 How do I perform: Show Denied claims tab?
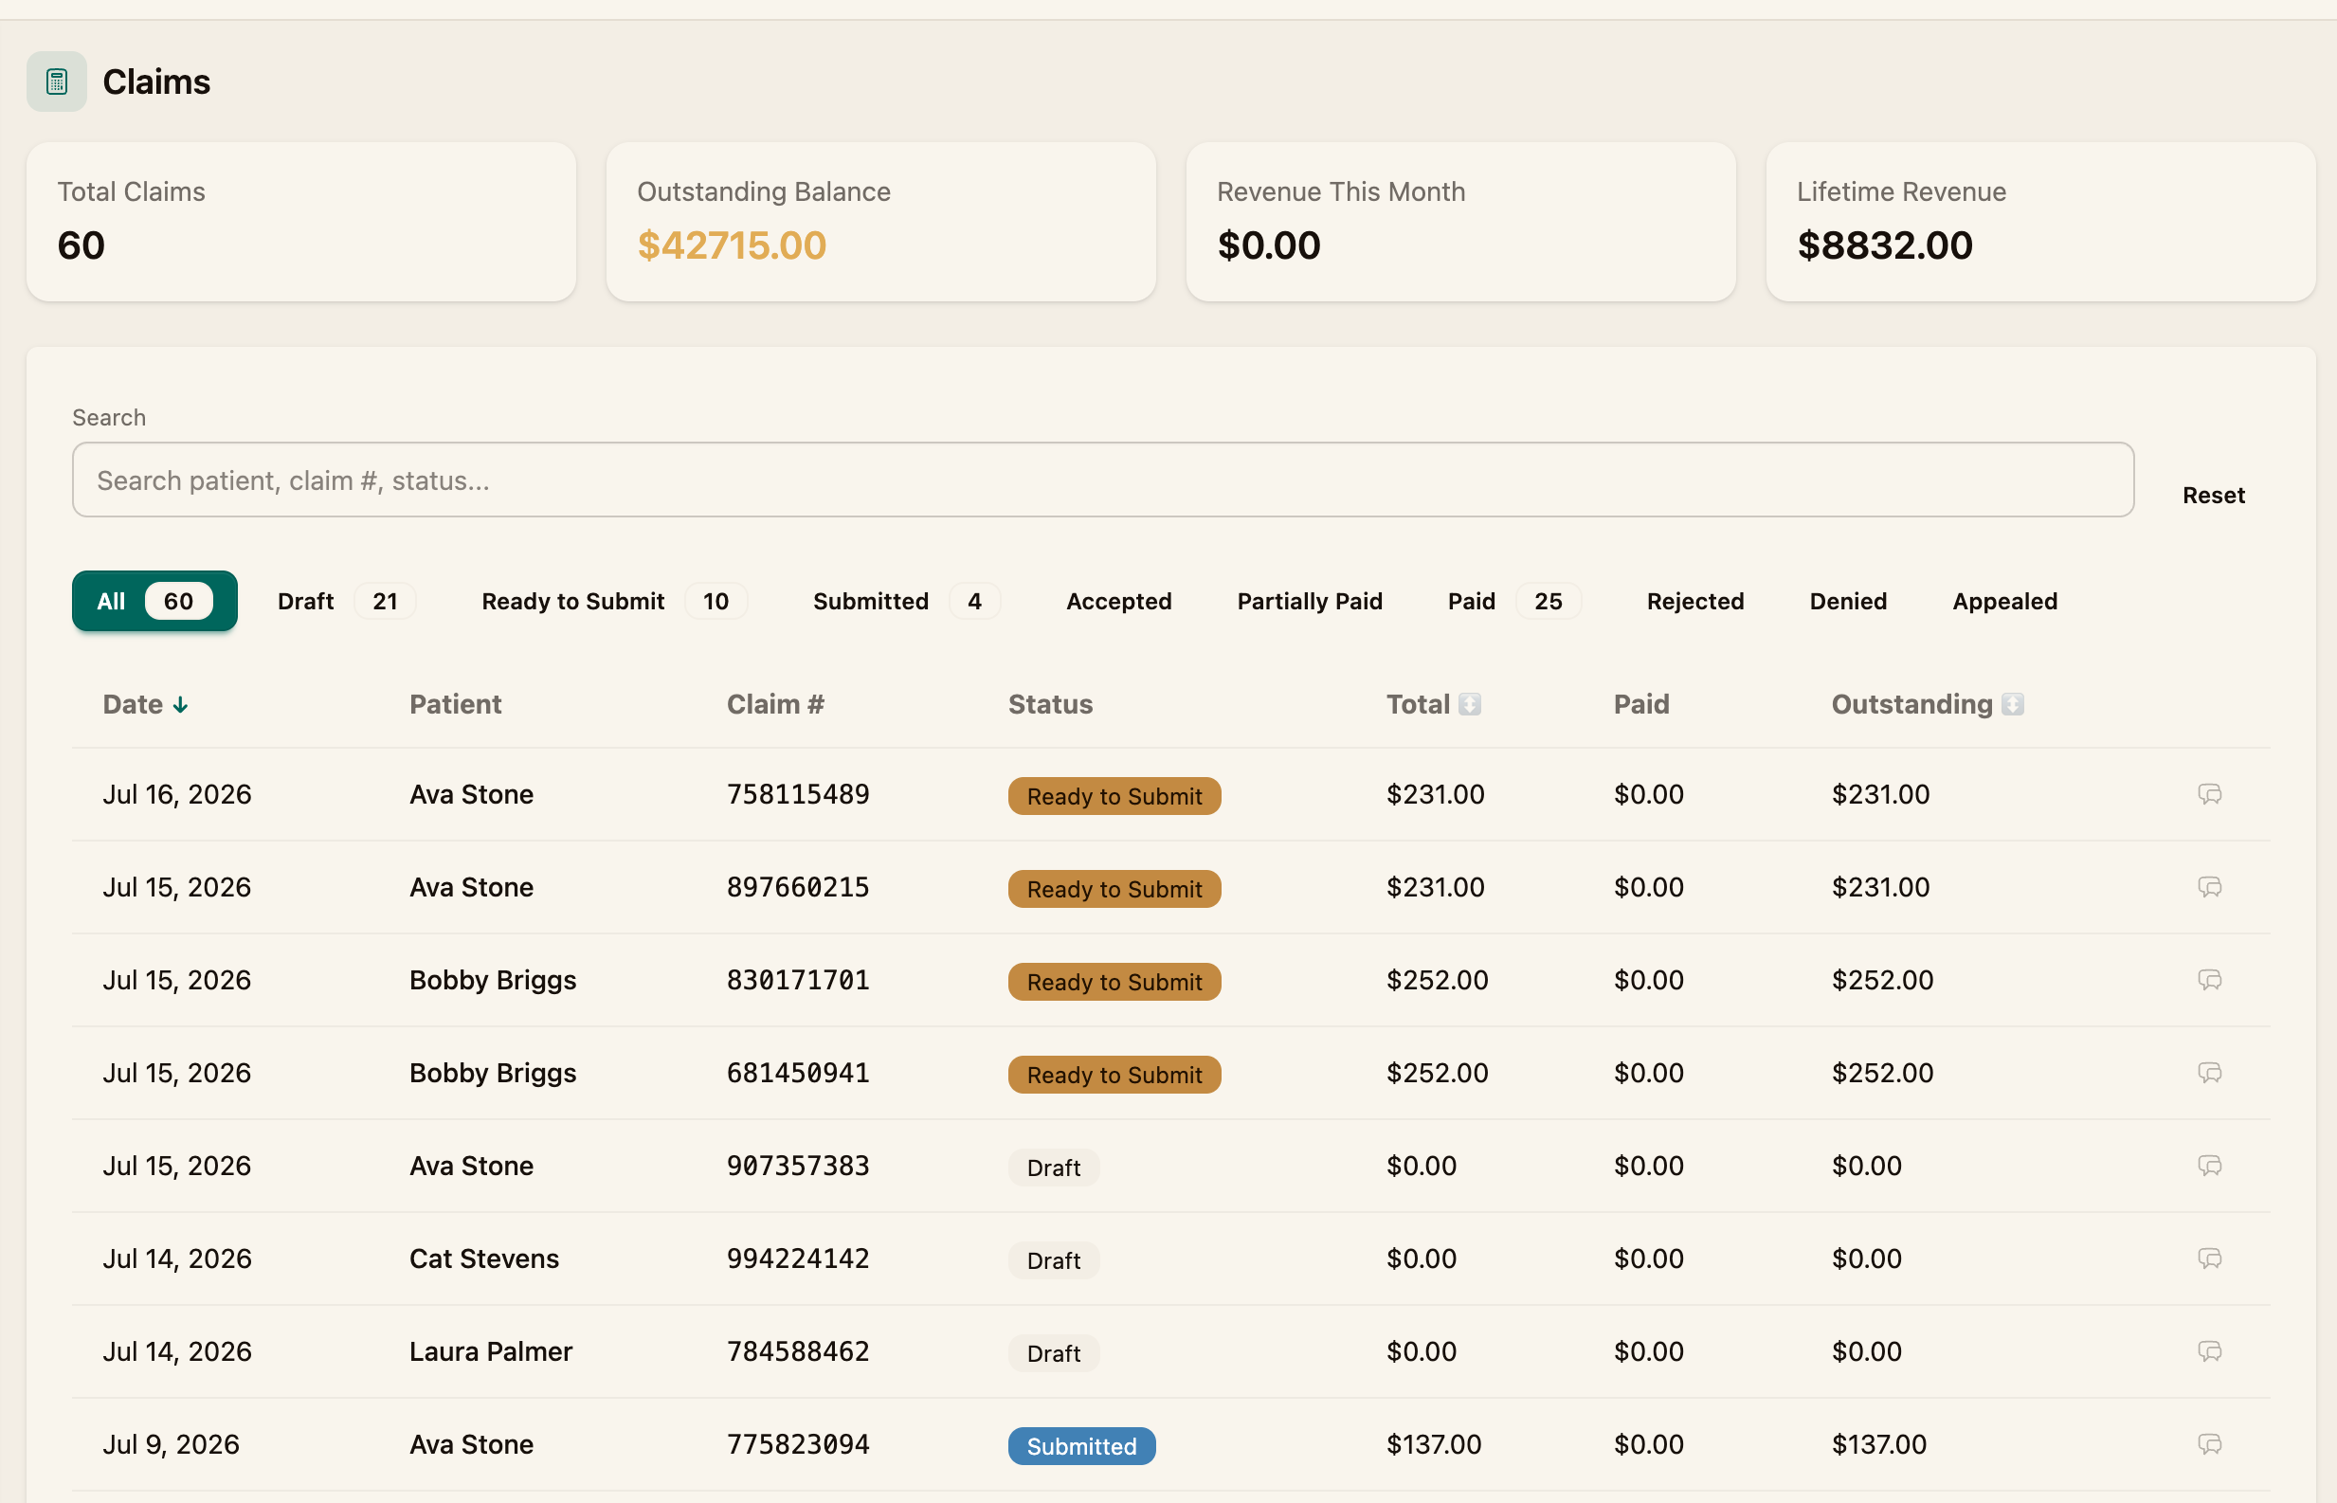pyautogui.click(x=1848, y=601)
